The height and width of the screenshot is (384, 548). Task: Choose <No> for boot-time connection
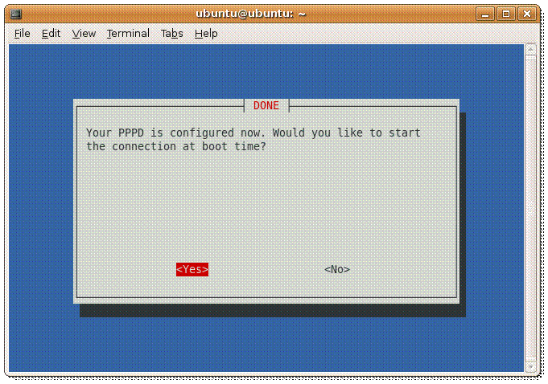pos(337,269)
